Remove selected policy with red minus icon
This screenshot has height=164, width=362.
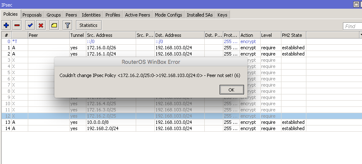click(x=17, y=25)
